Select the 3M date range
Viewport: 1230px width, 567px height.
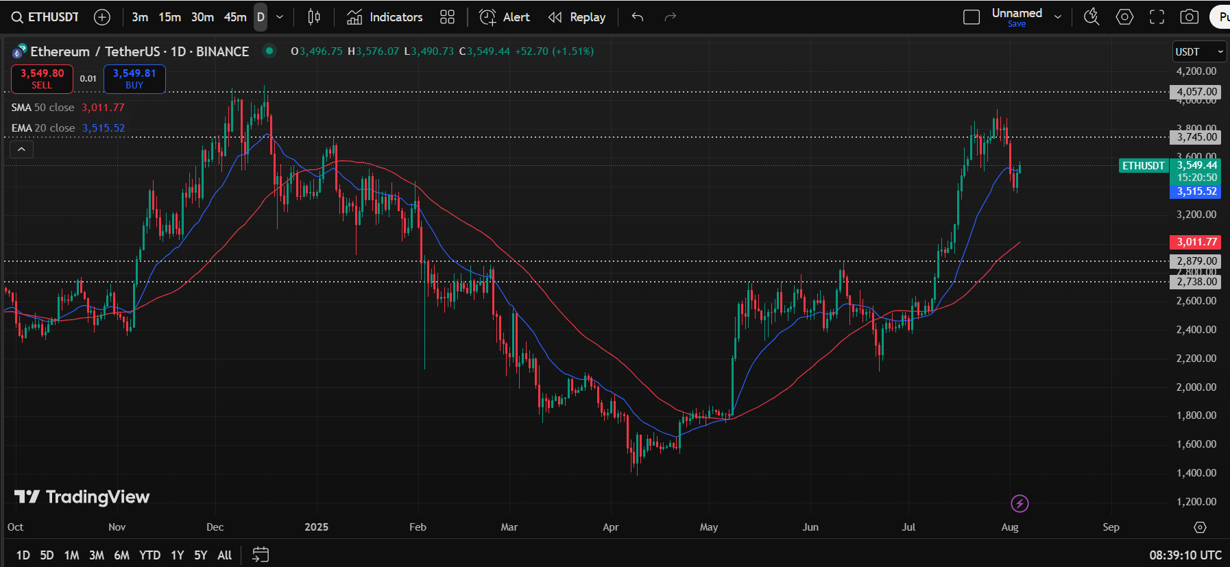pyautogui.click(x=97, y=555)
